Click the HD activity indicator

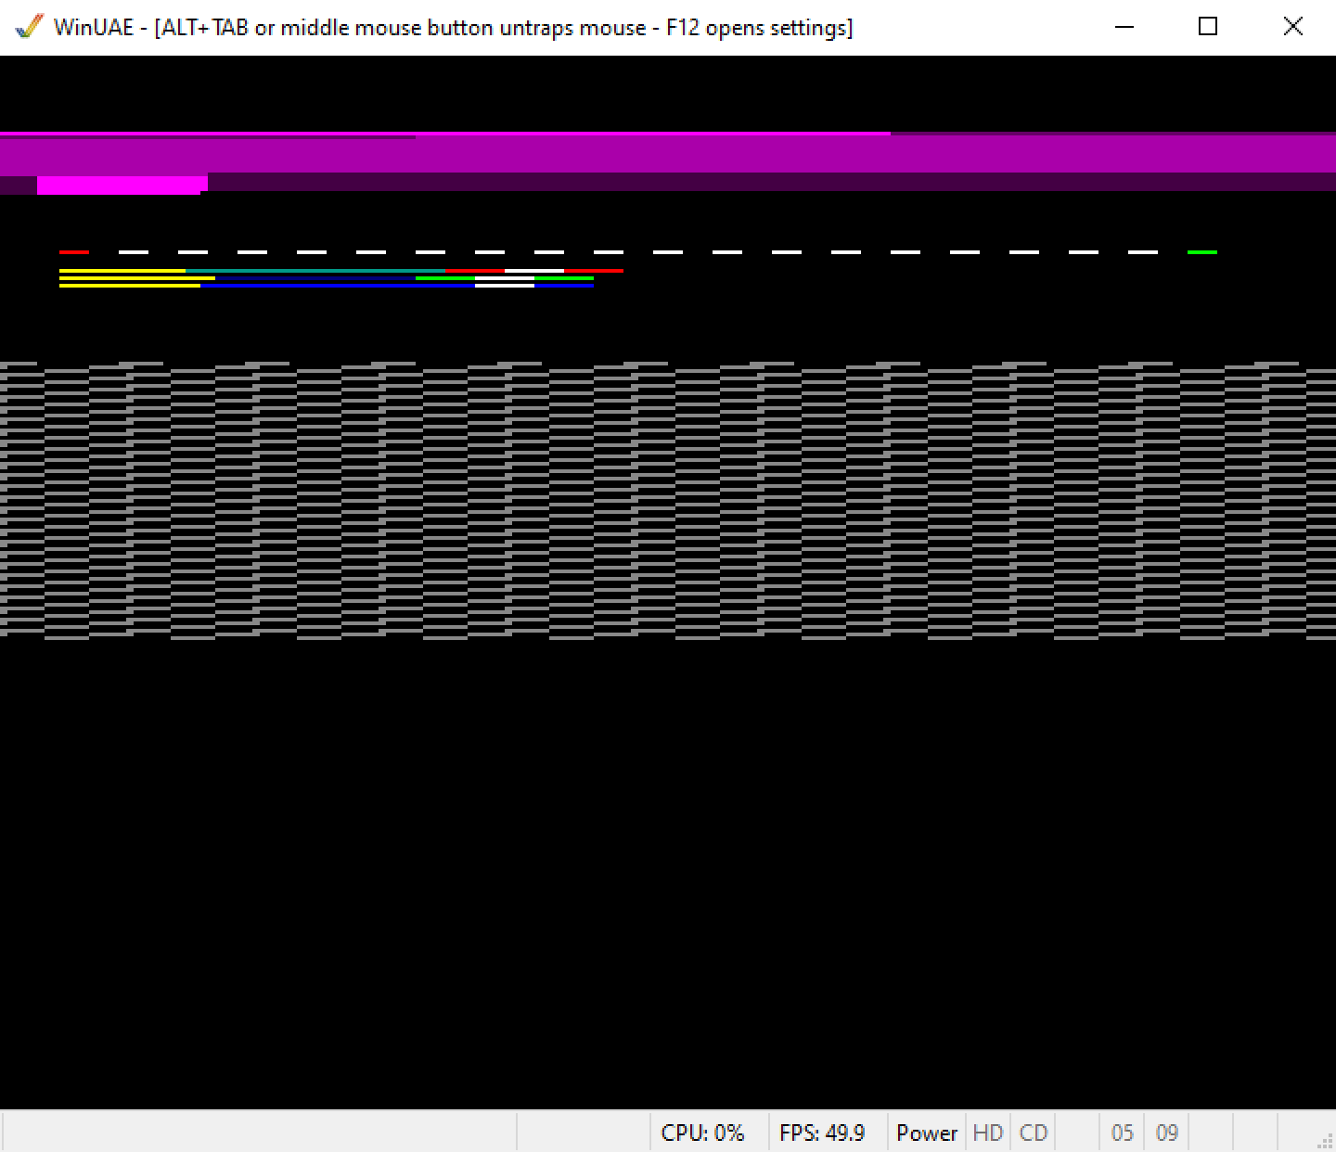pyautogui.click(x=988, y=1133)
